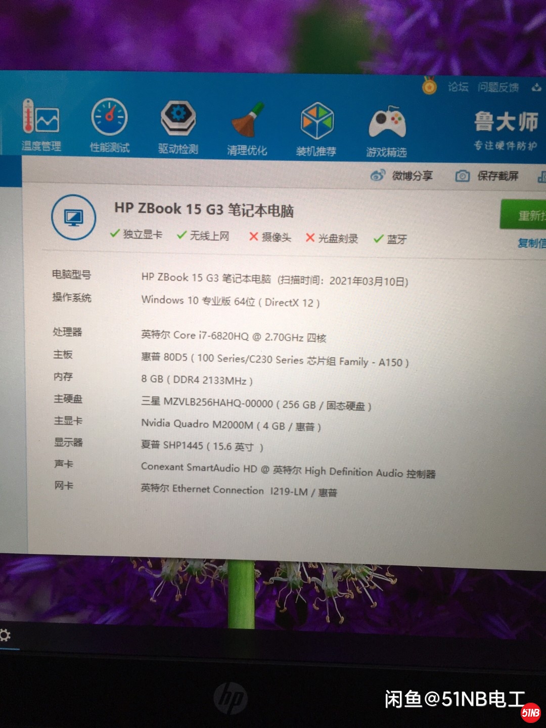Share via 微博分享
Viewport: 546px width, 728px height.
click(402, 175)
